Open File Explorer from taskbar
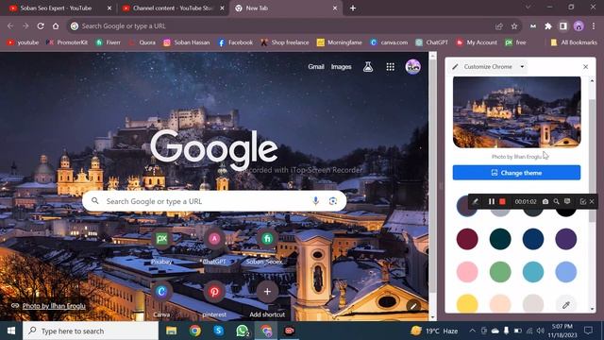Viewport: 604px width, 340px height. click(x=171, y=331)
